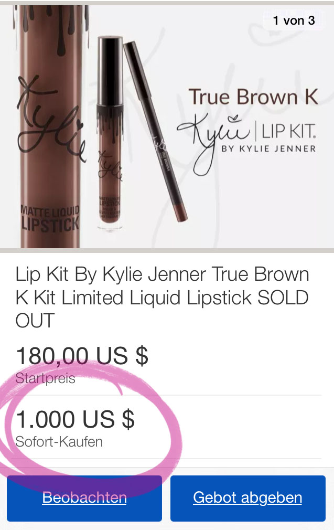Click the Beobachten button

pos(84,498)
